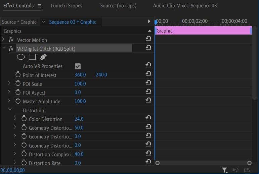Open the Audio Clip Mixer tab

coord(185,6)
